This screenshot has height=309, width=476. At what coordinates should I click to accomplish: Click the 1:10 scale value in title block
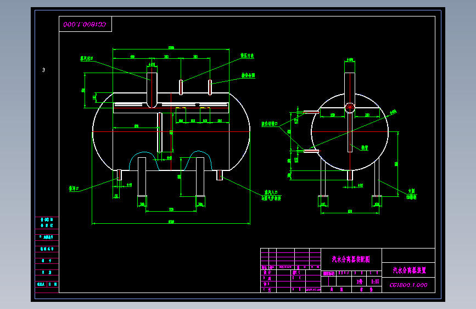[375, 282]
